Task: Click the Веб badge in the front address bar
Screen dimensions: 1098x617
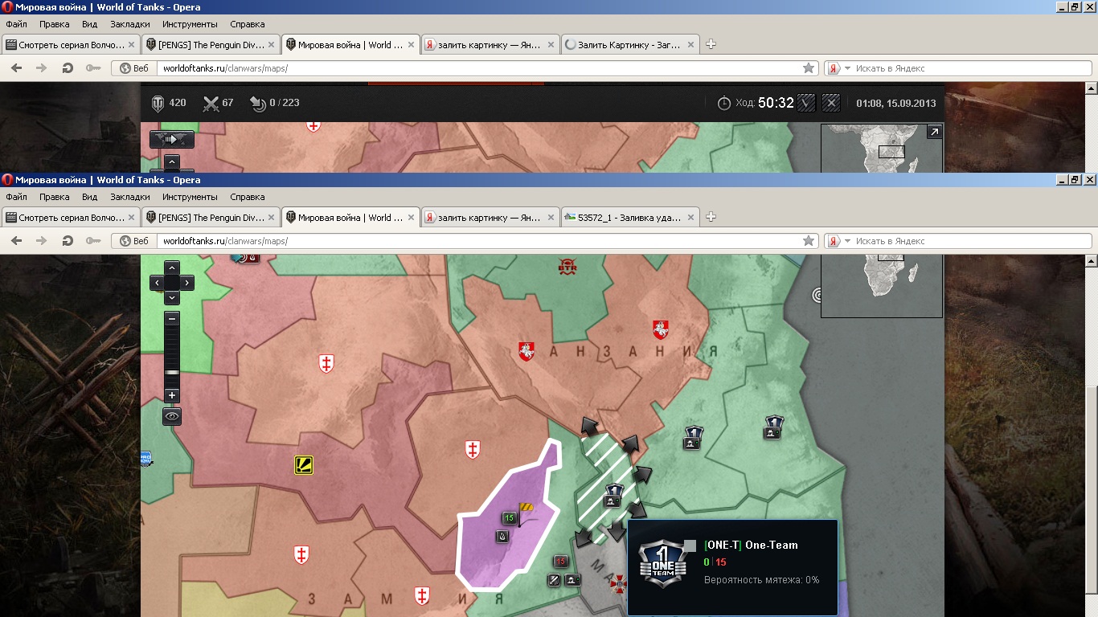Action: 134,241
